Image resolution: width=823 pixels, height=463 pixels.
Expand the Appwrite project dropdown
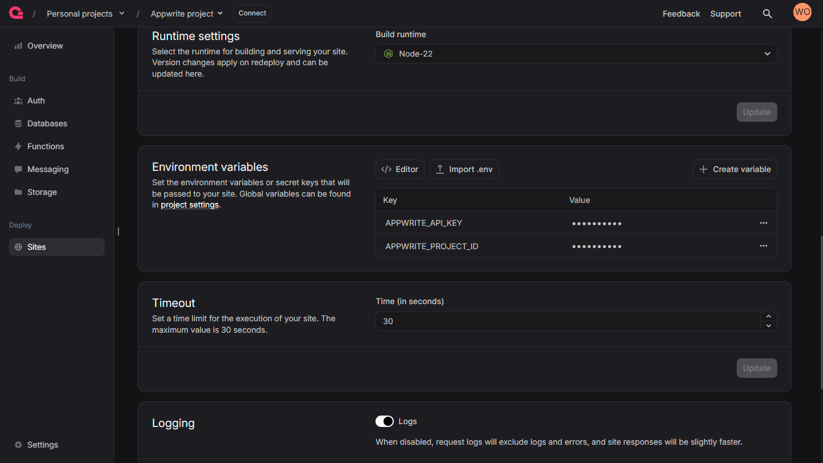coord(187,14)
